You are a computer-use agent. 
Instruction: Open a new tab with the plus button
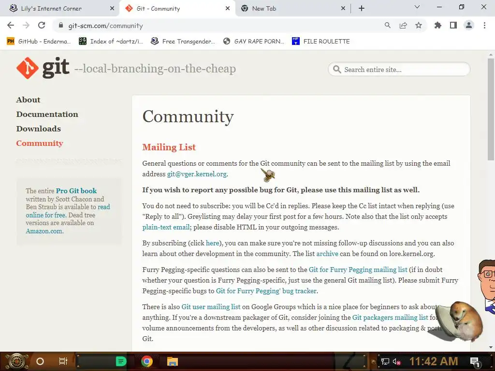click(x=362, y=9)
